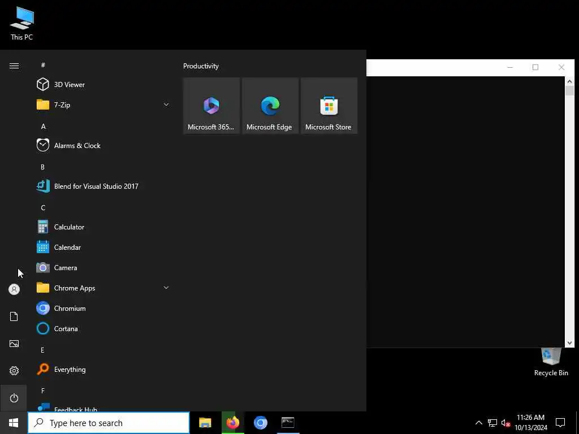Close the background window
Viewport: 579px width, 434px height.
click(x=561, y=67)
